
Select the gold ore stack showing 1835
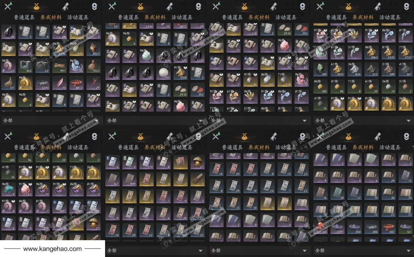337,69
